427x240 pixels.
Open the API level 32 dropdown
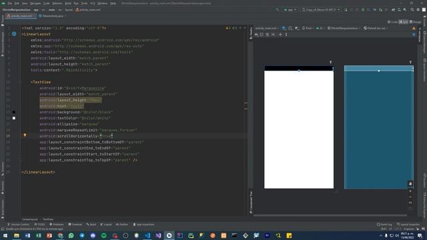320,28
